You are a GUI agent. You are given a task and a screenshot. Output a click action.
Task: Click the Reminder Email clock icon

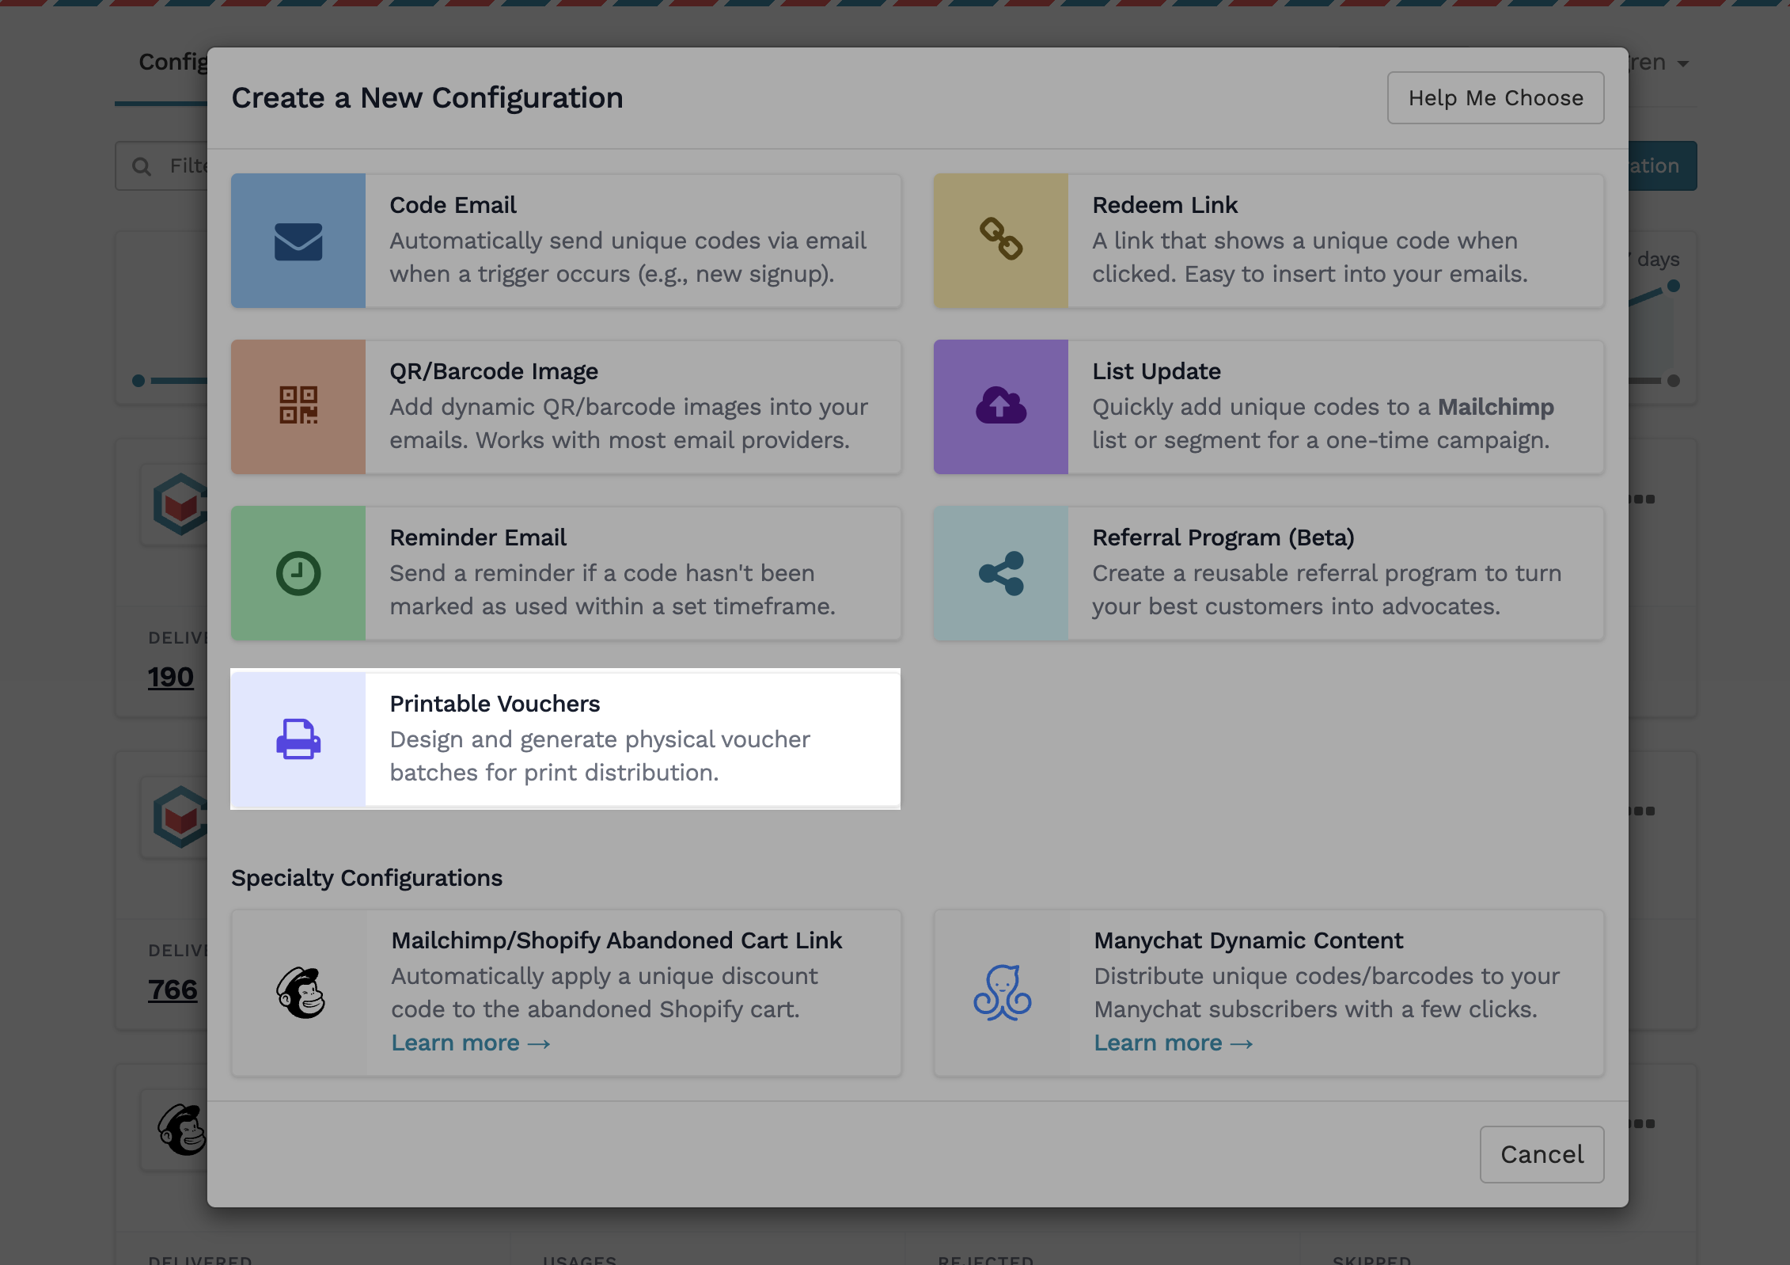(x=298, y=573)
